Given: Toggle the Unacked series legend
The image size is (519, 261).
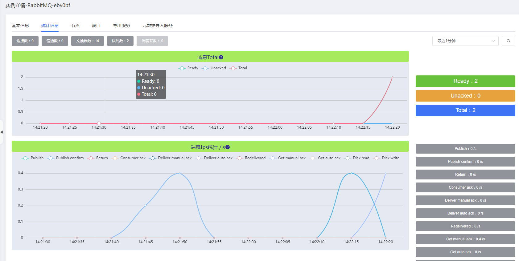Looking at the screenshot, I should [x=214, y=68].
